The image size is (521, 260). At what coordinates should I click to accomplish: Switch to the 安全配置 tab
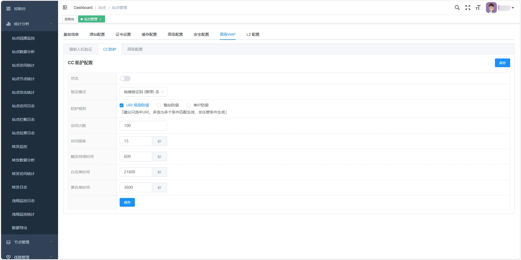[201, 34]
